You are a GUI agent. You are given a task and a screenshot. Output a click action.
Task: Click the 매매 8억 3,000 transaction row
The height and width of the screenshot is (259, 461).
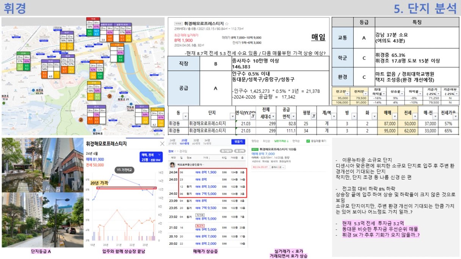[x=208, y=187]
